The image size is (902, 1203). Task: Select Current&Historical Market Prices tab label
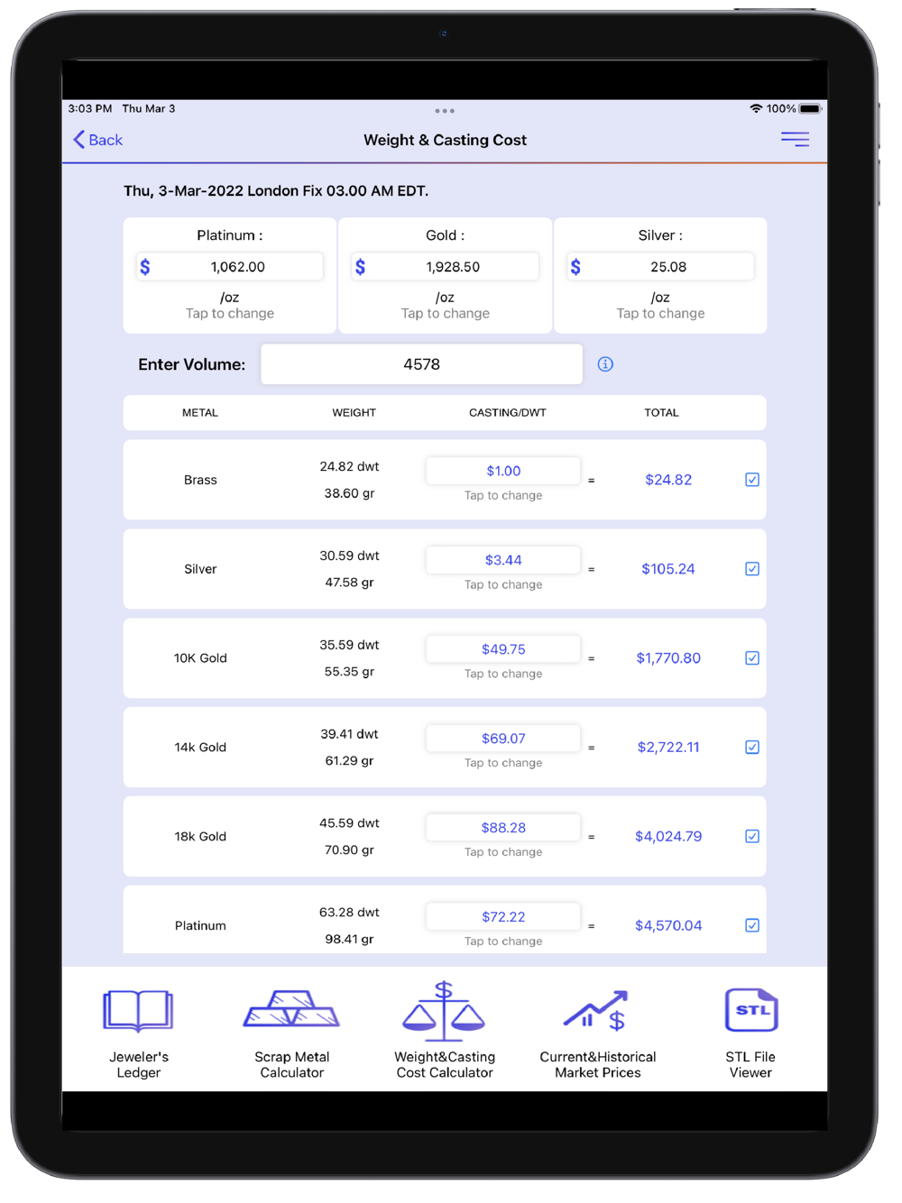tap(597, 1064)
